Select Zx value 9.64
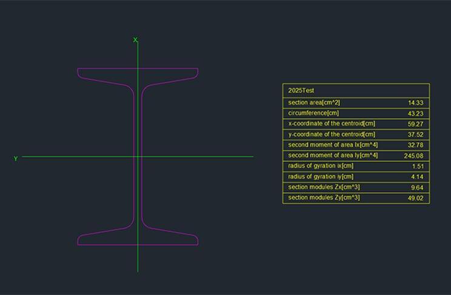The image size is (451, 295). [417, 187]
